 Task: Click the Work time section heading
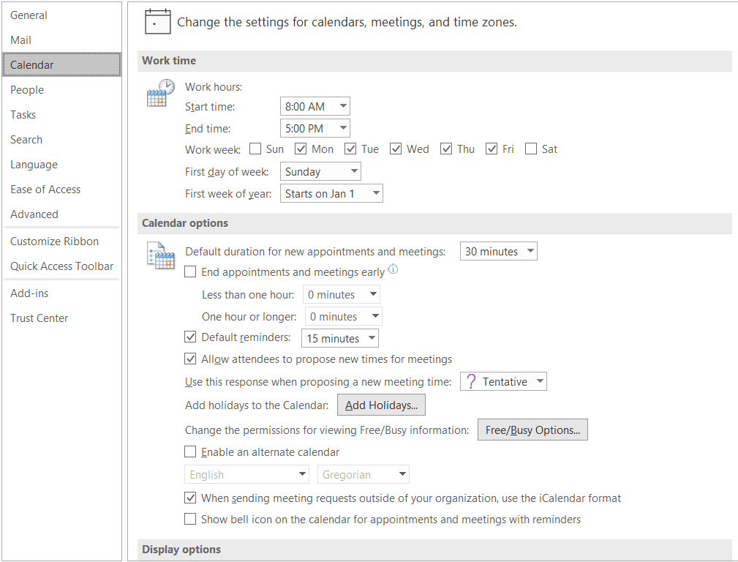[169, 60]
